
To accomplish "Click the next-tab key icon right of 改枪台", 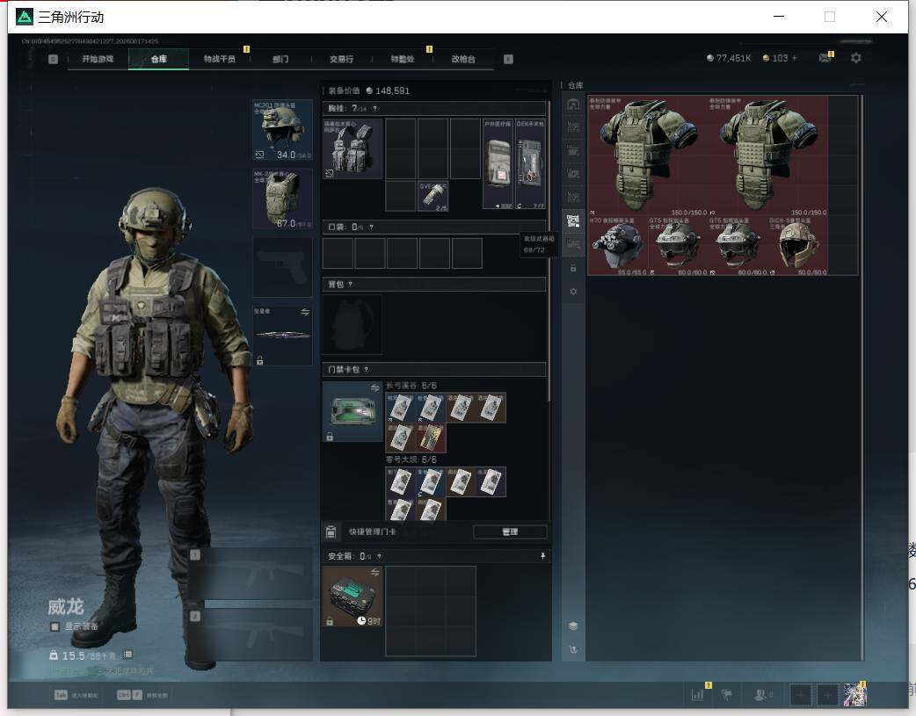I will (x=508, y=59).
